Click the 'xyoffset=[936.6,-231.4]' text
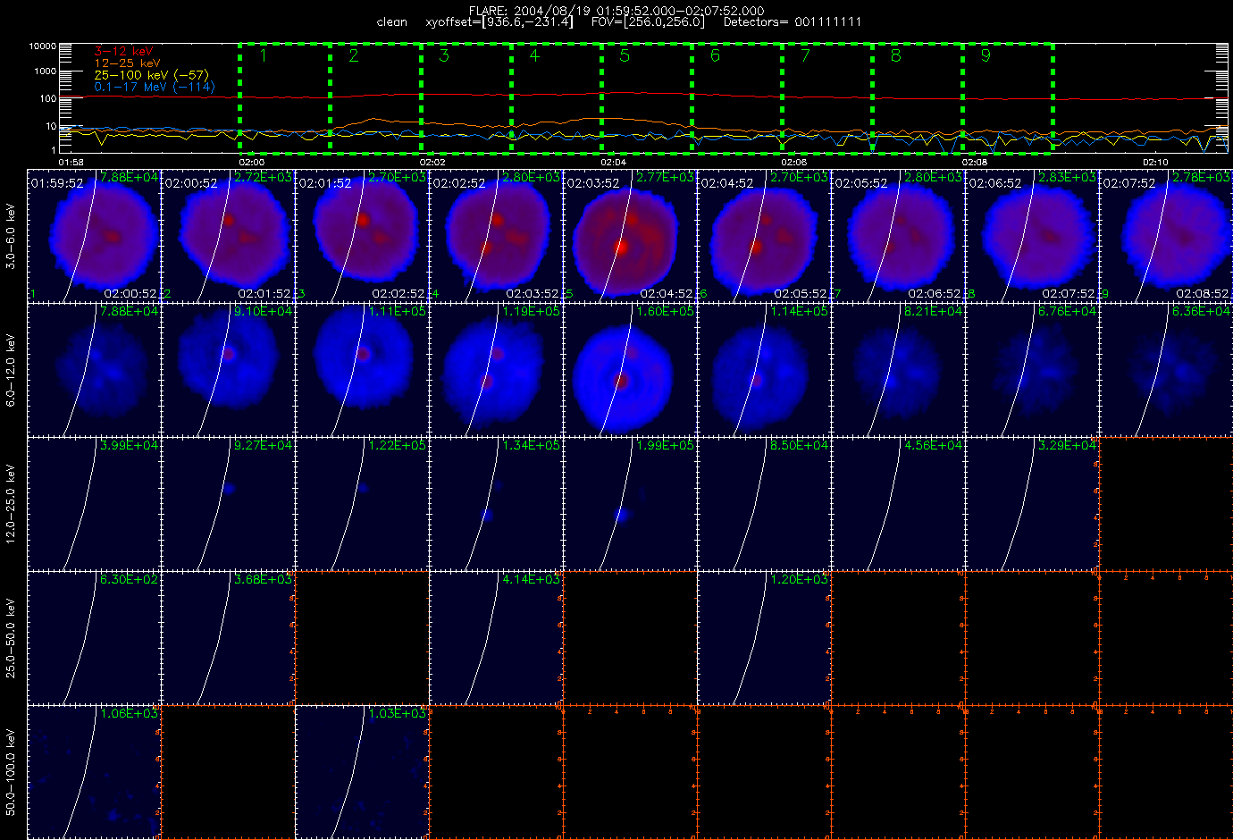Image resolution: width=1233 pixels, height=840 pixels. [x=499, y=21]
